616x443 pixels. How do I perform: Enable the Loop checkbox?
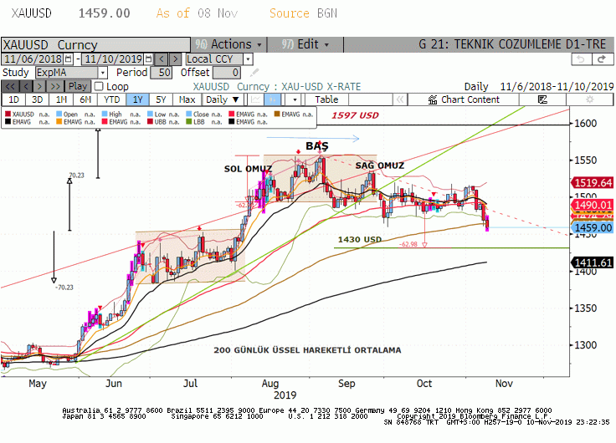99,86
